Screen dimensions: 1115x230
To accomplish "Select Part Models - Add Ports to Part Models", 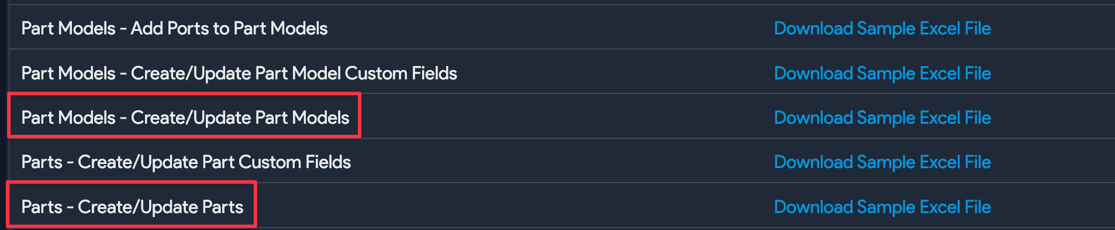I will tap(174, 28).
